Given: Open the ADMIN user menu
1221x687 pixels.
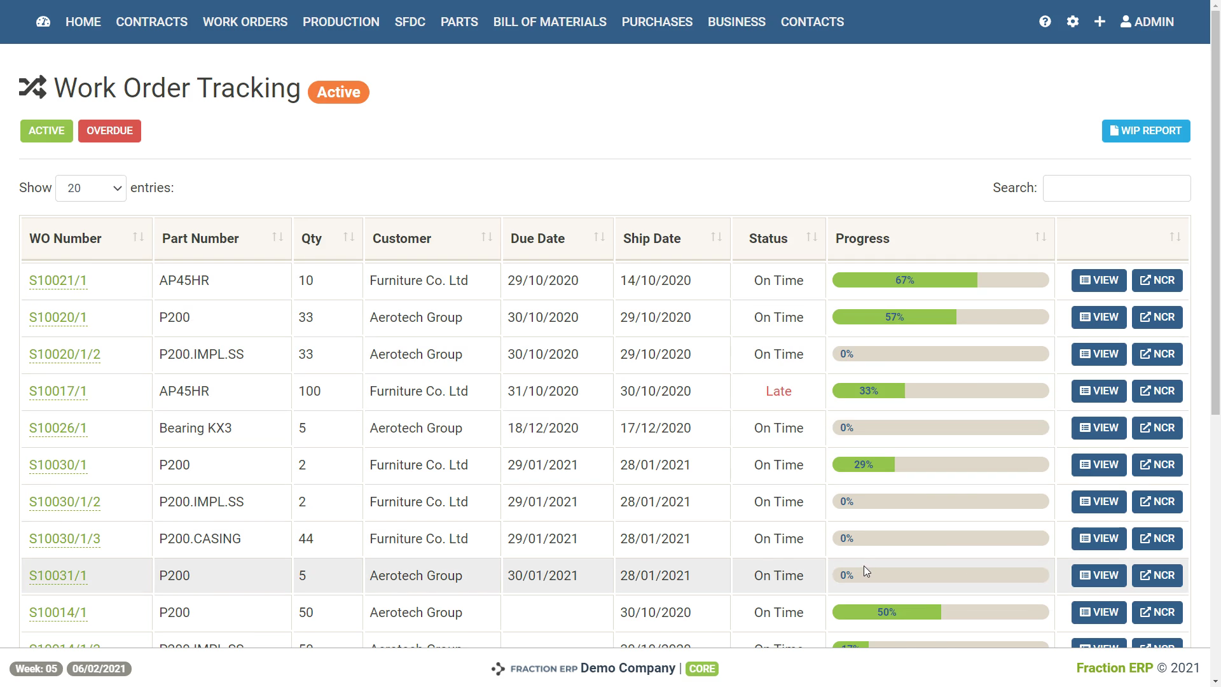Looking at the screenshot, I should 1147,21.
